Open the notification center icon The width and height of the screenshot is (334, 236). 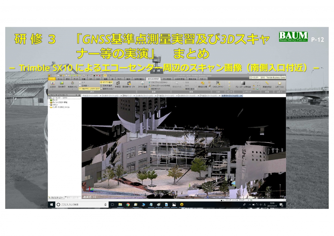click(281, 204)
